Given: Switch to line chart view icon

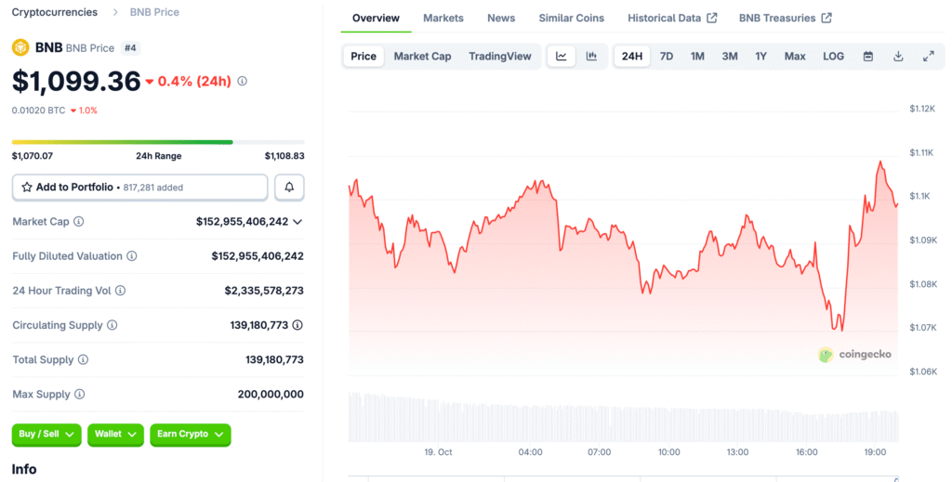Looking at the screenshot, I should pos(562,57).
